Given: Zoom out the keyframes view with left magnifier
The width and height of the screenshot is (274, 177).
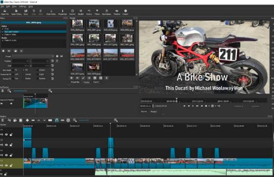Looking at the screenshot, I should pyautogui.click(x=9, y=91).
